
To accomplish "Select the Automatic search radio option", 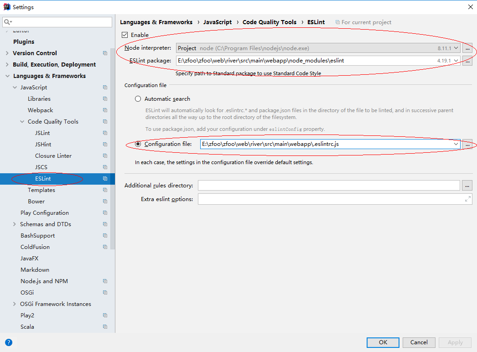I will point(138,99).
